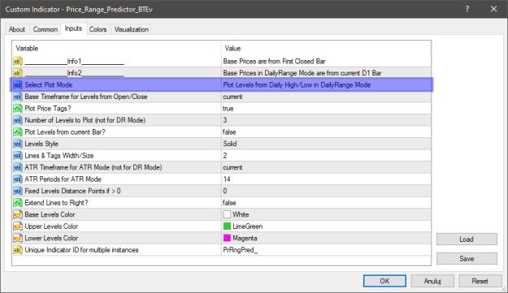This screenshot has height=293, width=508.
Task: Click icon beside Lines & Tags Width/Size
Action: coord(18,156)
